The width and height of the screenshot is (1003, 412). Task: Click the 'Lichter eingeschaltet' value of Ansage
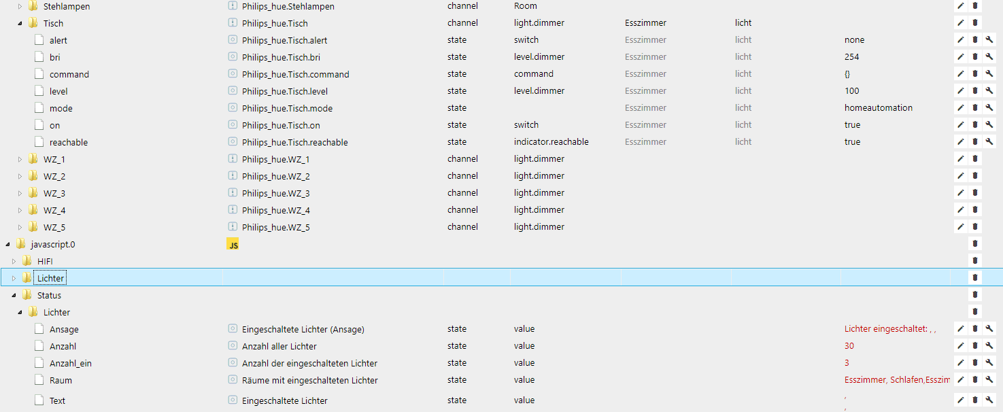[x=891, y=328]
